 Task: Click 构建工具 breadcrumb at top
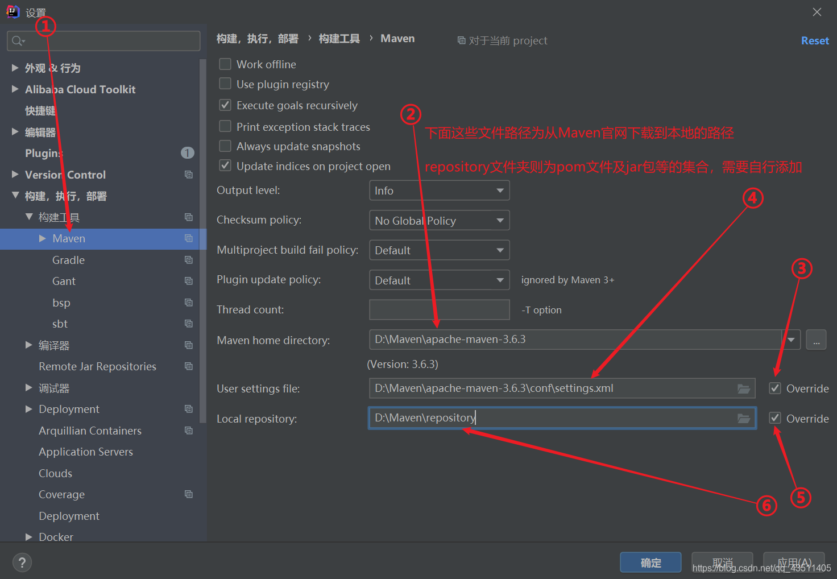(x=339, y=39)
